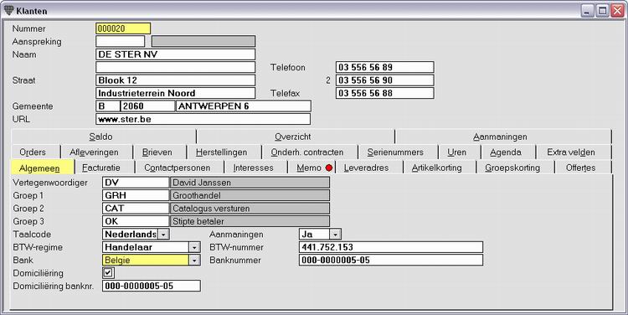628x315 pixels.
Task: Open the Leveradres tab
Action: tap(368, 168)
